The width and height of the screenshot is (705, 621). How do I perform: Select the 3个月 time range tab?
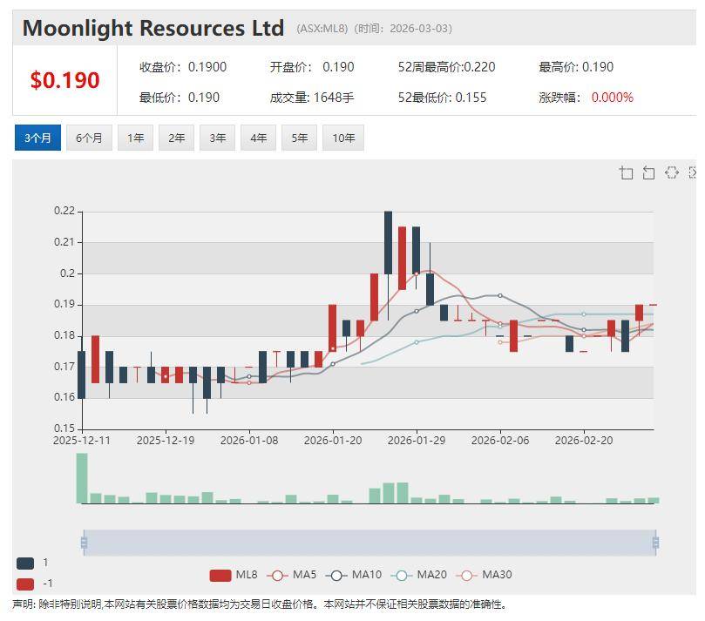pos(37,138)
